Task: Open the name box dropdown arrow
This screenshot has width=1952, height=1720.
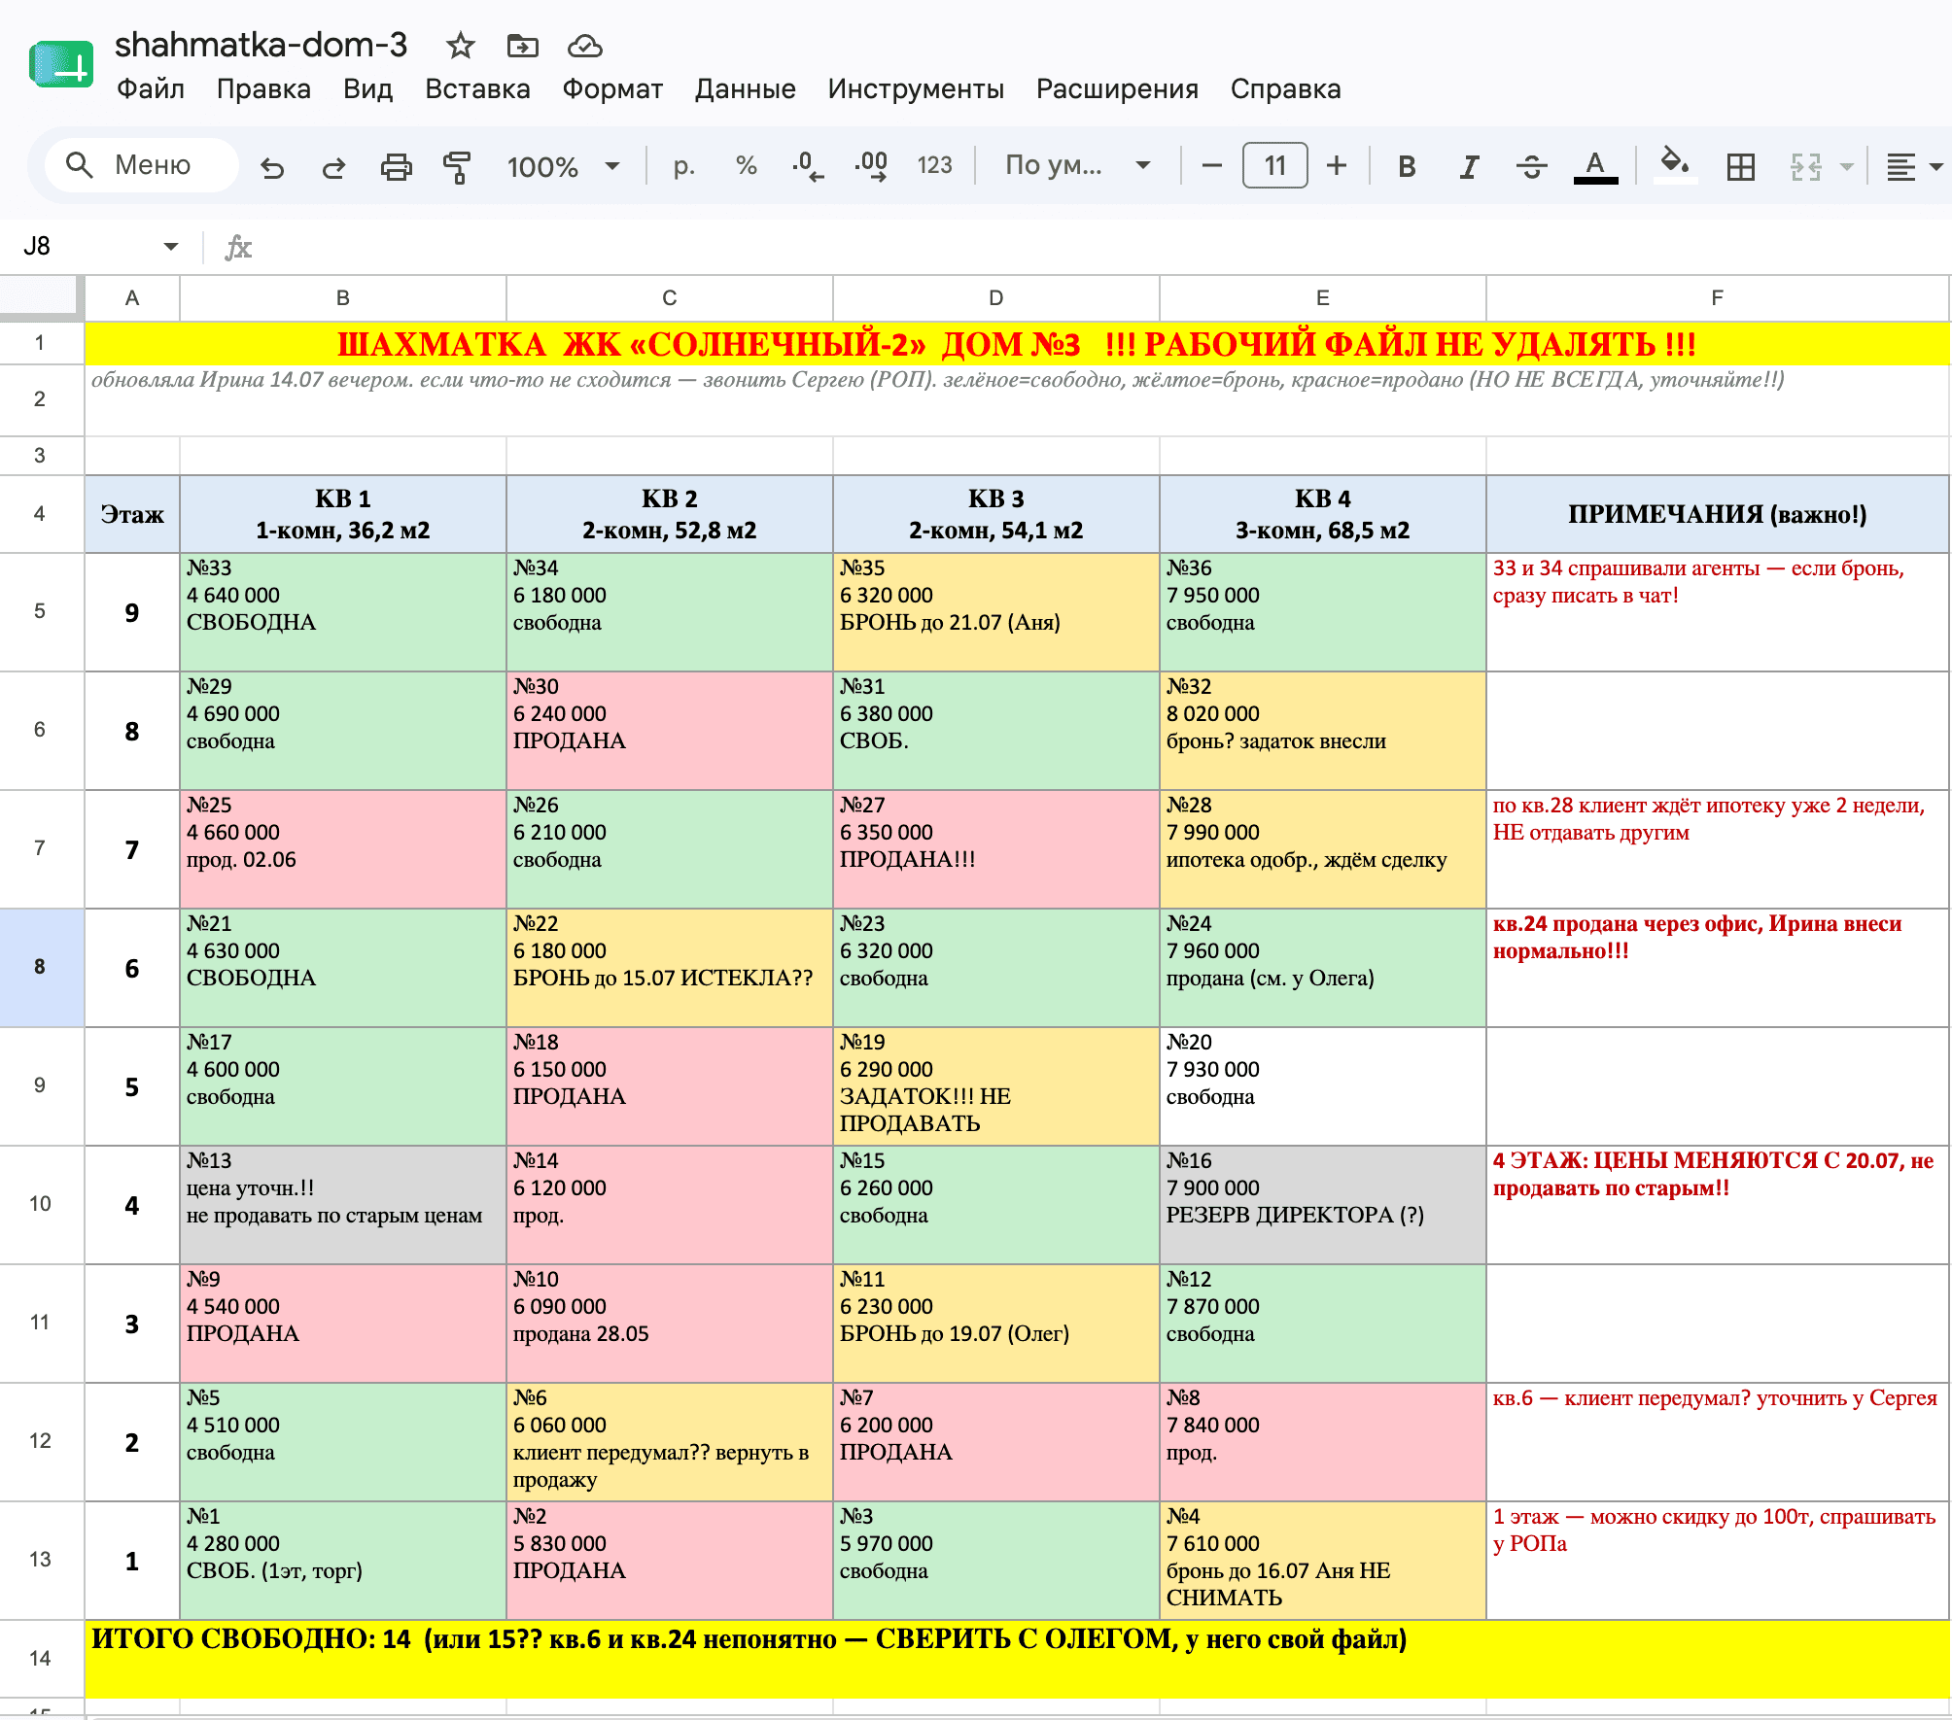Action: [x=171, y=247]
